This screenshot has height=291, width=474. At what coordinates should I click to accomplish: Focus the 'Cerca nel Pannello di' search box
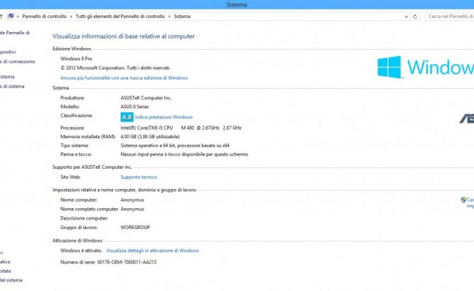[x=449, y=16]
